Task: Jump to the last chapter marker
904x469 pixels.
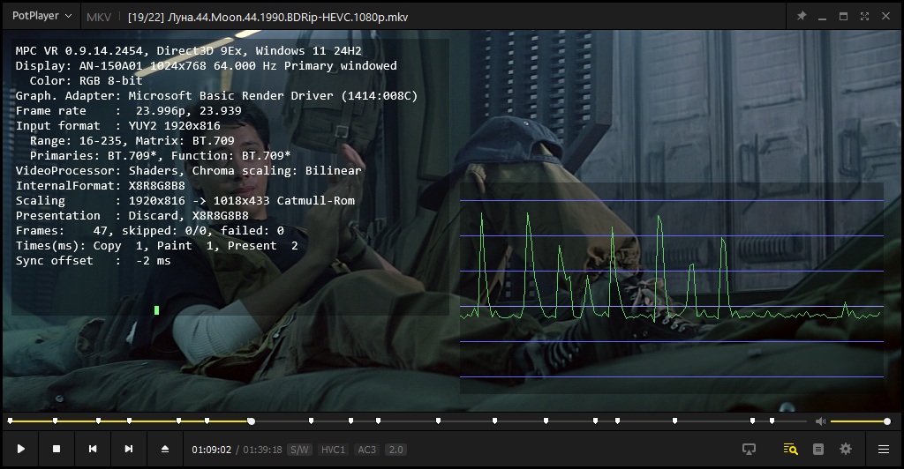Action: (x=772, y=421)
